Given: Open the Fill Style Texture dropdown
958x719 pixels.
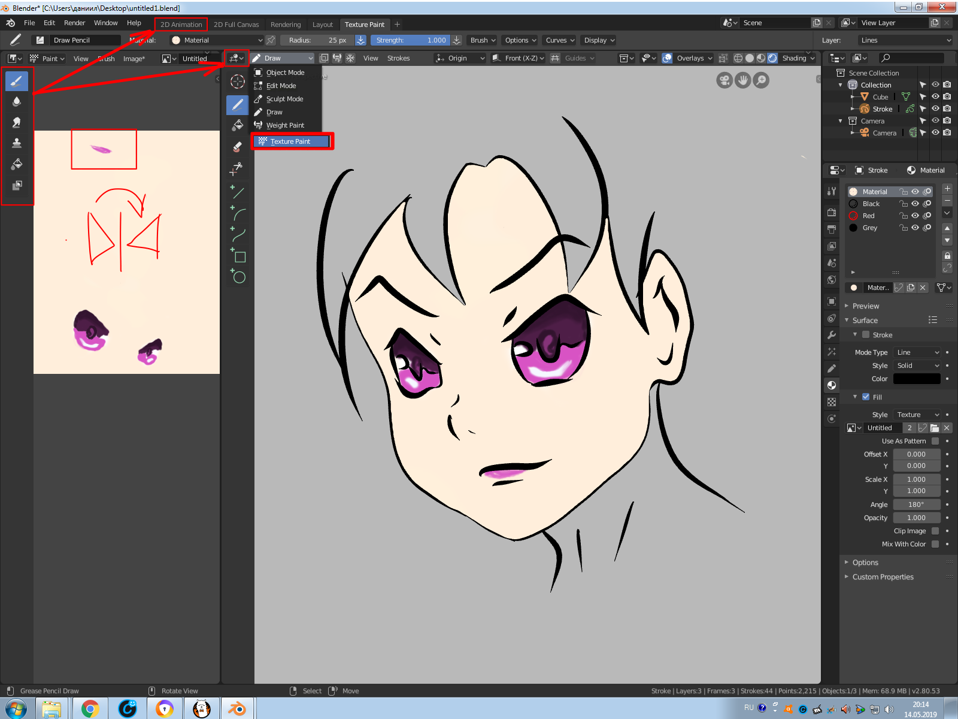Looking at the screenshot, I should [x=917, y=415].
